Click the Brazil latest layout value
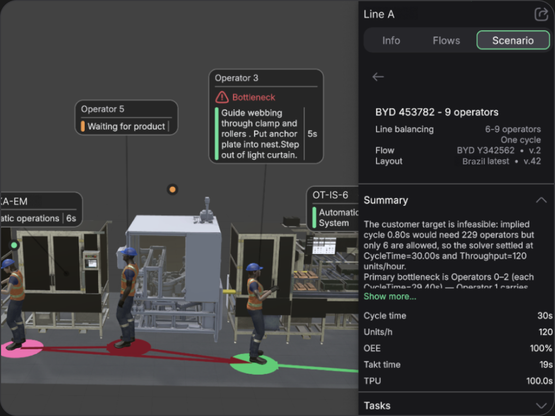Viewport: 555px width, 416px height. click(x=486, y=161)
